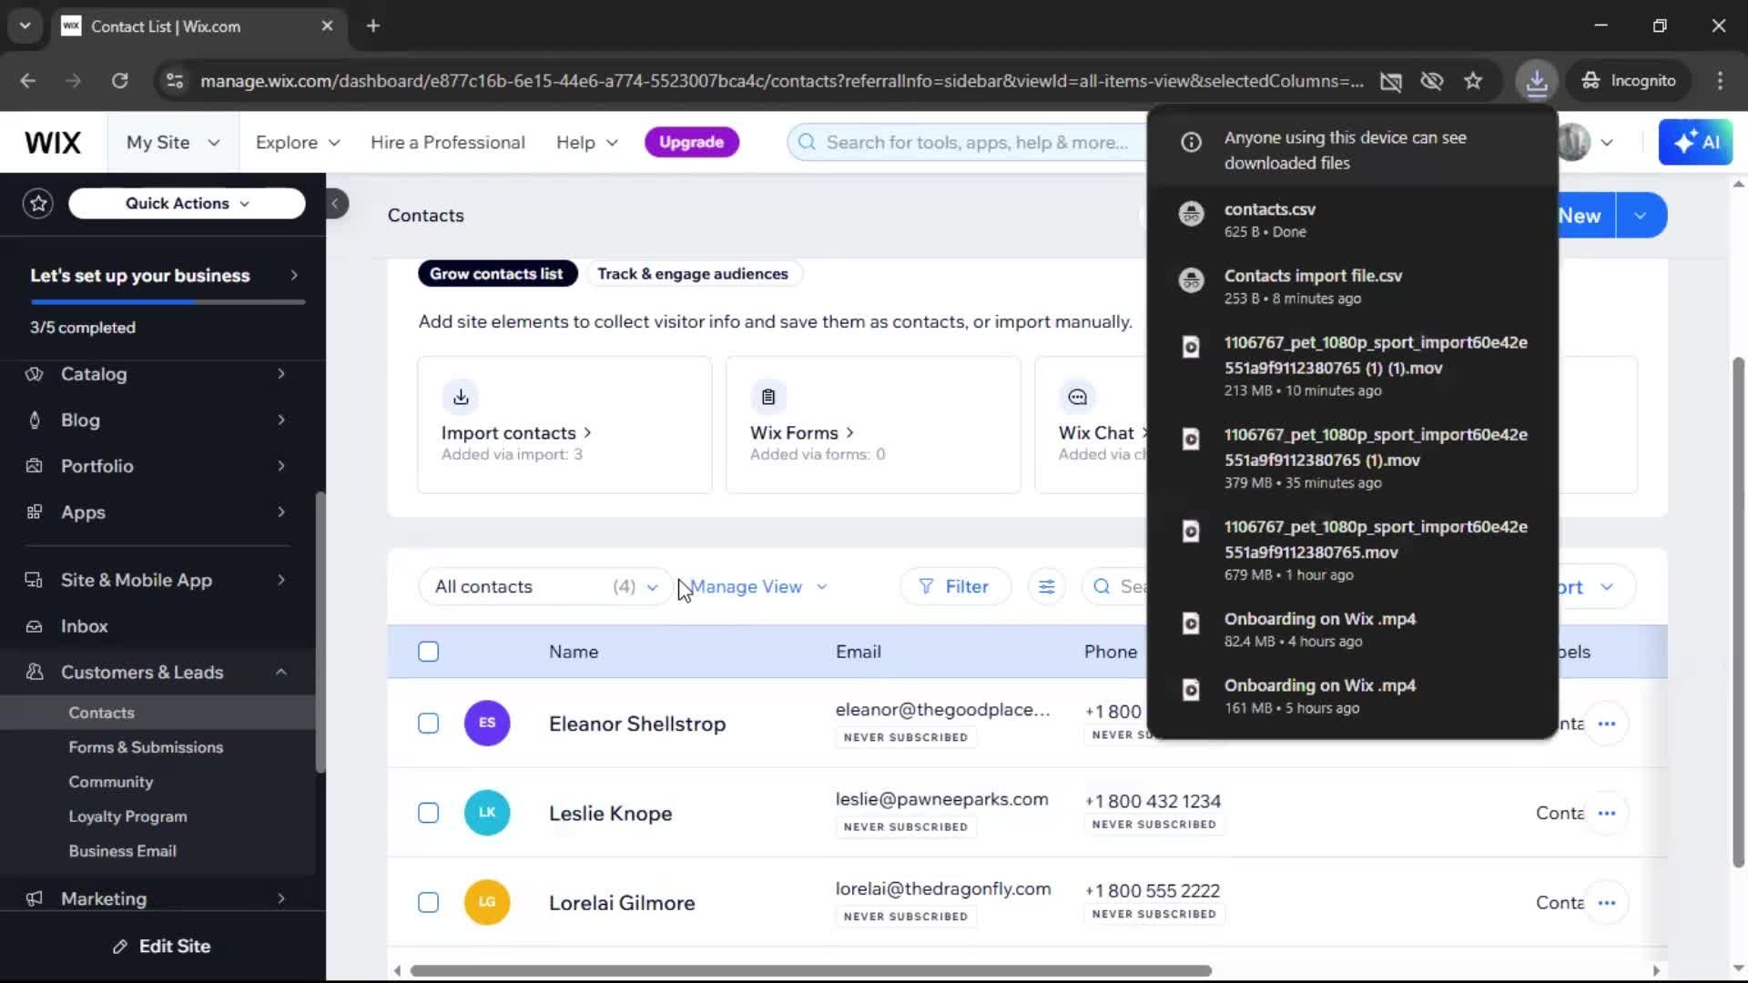The width and height of the screenshot is (1748, 983).
Task: Go back with the browser arrow
Action: click(x=28, y=81)
